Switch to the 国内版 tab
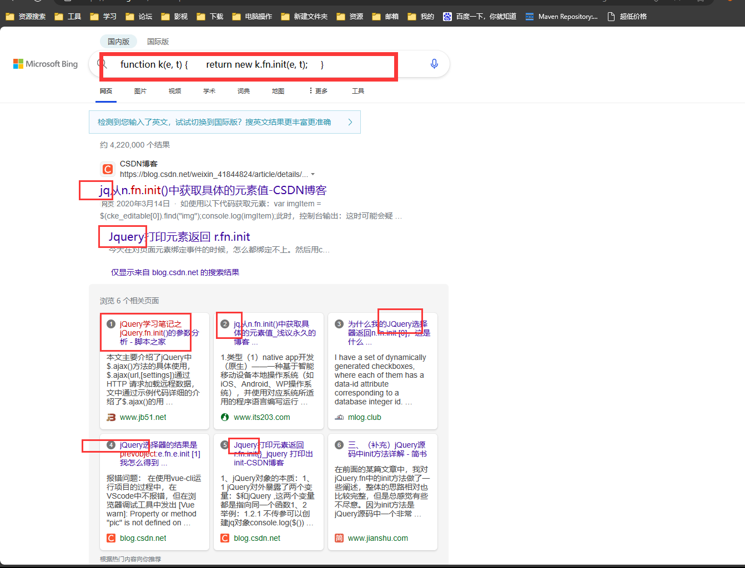The width and height of the screenshot is (745, 568). click(x=118, y=42)
